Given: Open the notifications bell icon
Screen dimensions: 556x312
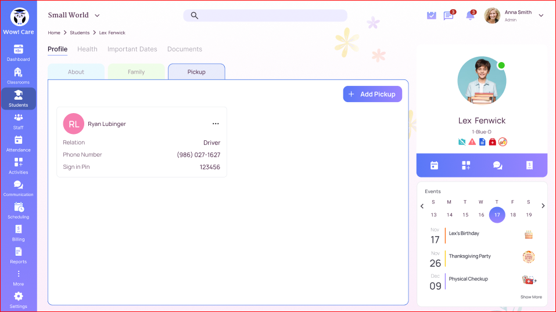Looking at the screenshot, I should pyautogui.click(x=470, y=16).
